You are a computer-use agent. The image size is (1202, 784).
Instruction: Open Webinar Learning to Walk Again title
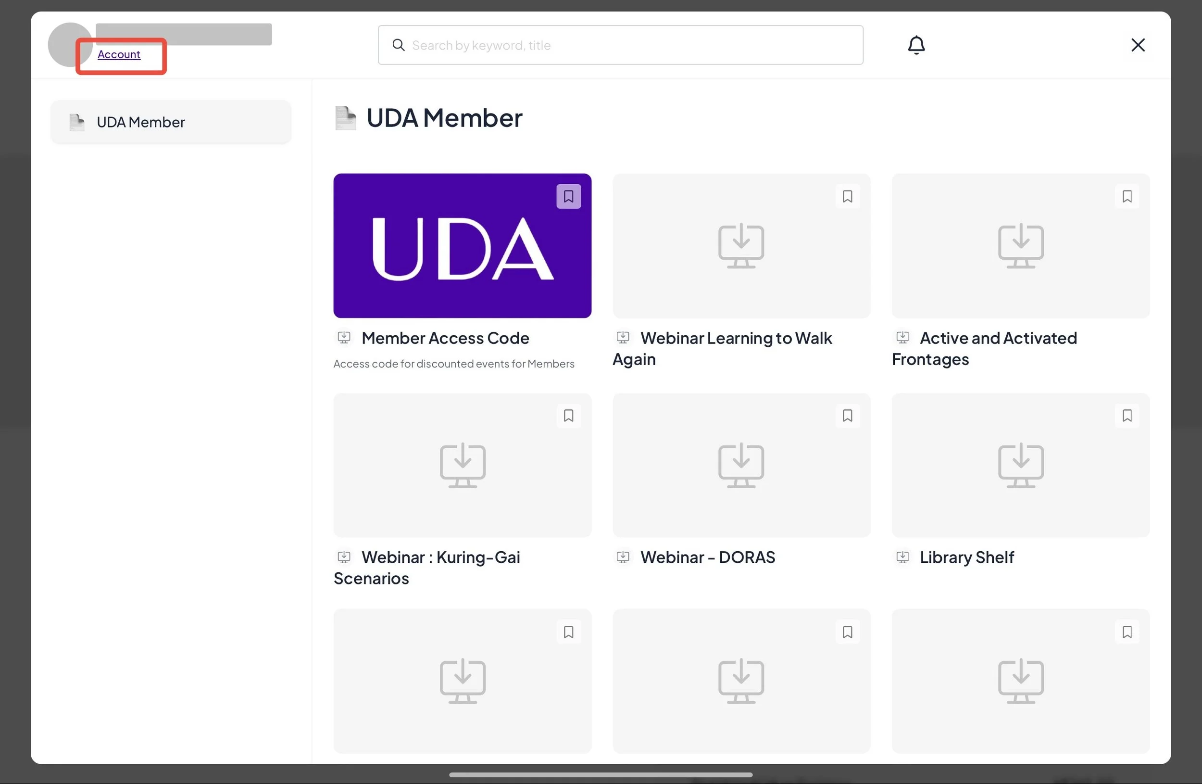pyautogui.click(x=735, y=338)
